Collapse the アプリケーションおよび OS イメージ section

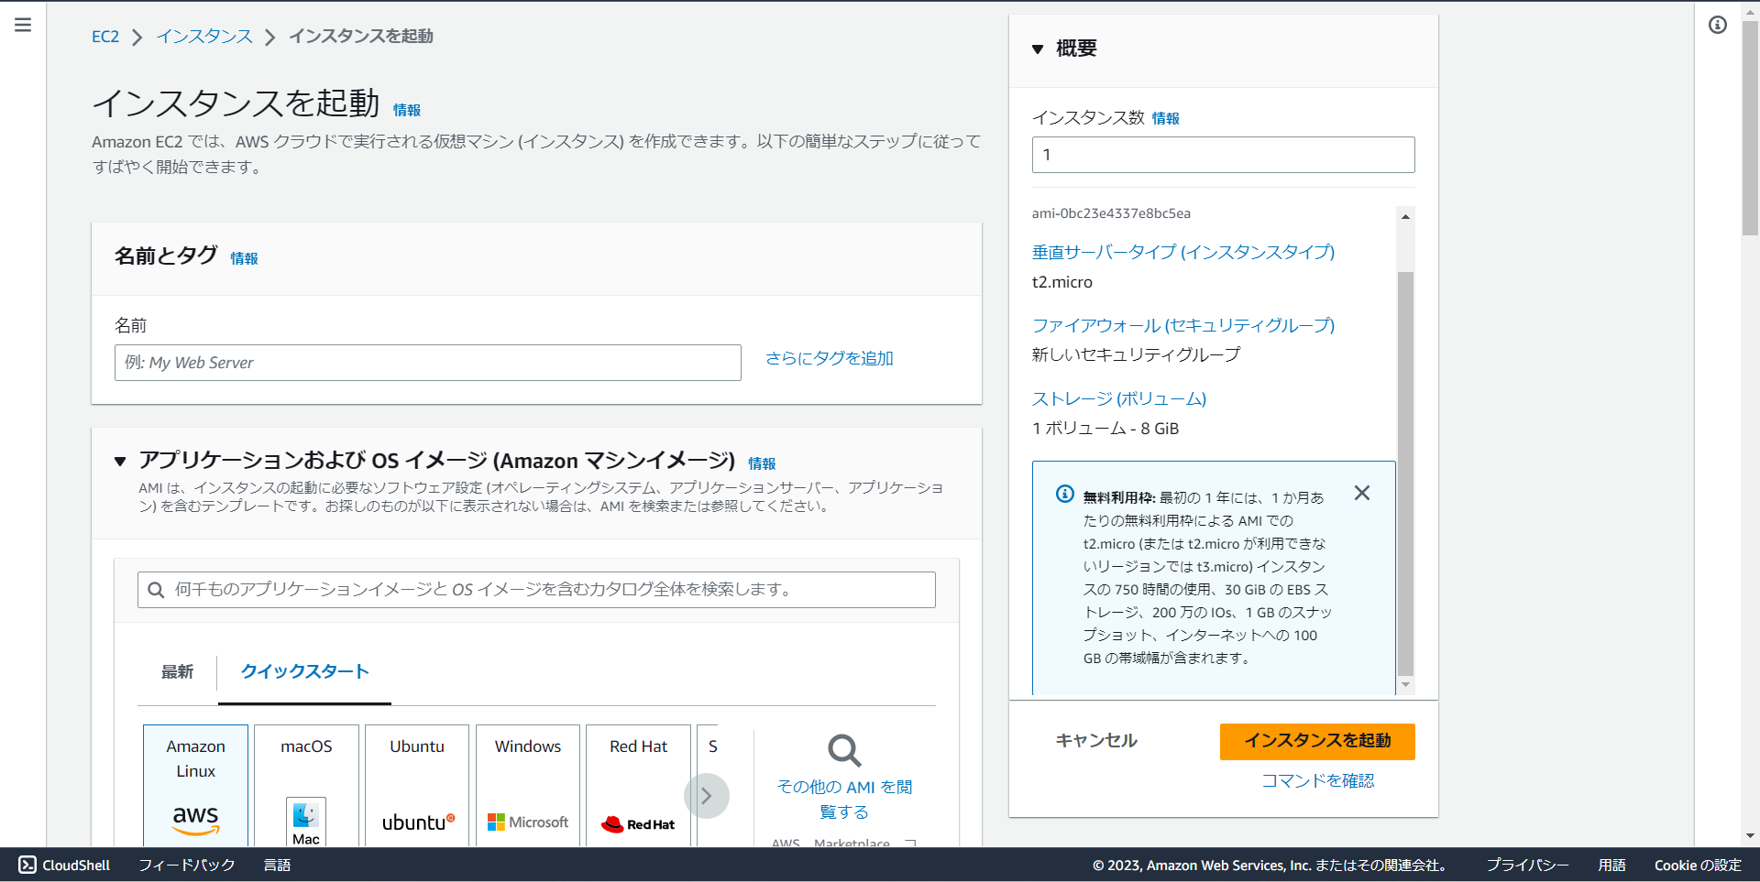pyautogui.click(x=120, y=462)
